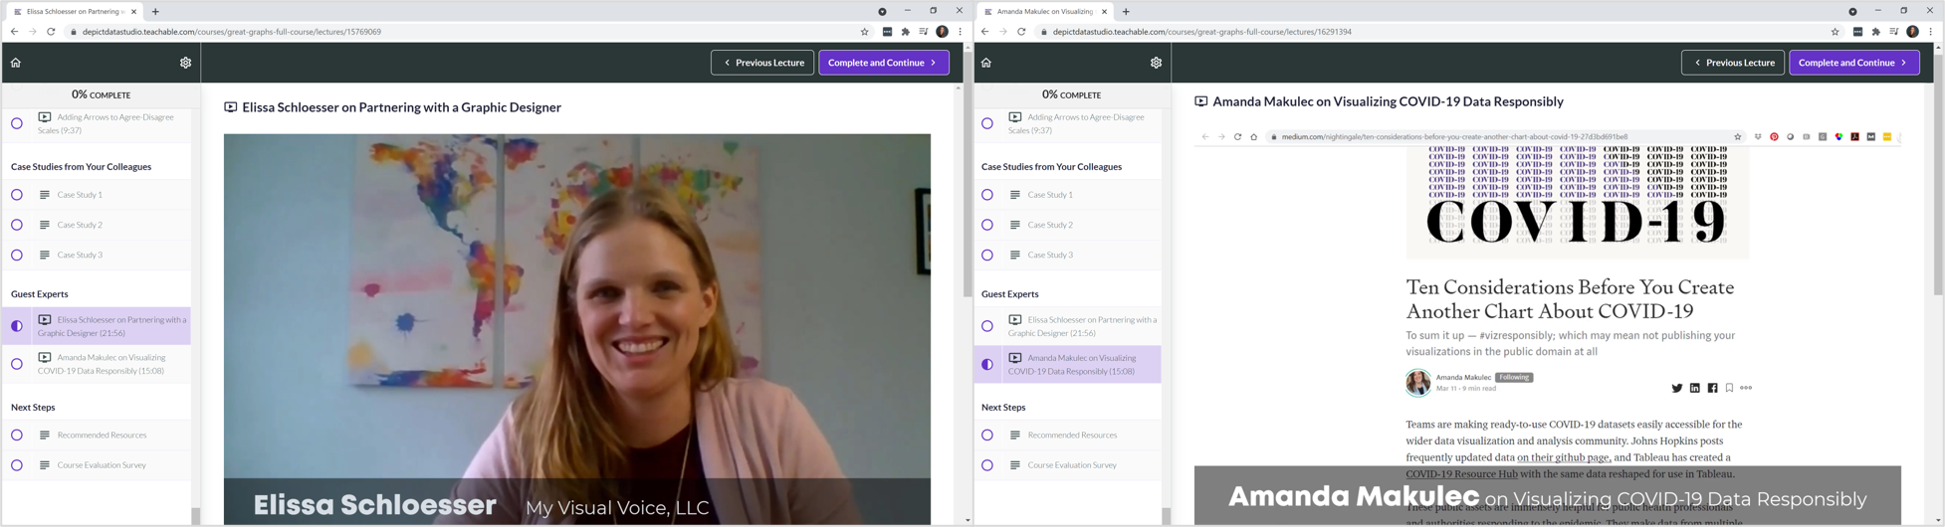Toggle Recommended Resources circle in Elissa Schloesser window

click(x=17, y=435)
